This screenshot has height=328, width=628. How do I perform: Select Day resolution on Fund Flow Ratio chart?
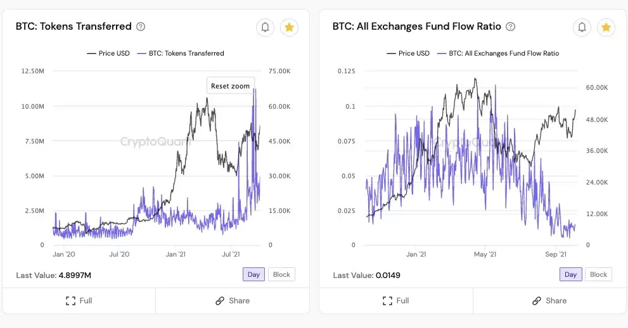570,274
